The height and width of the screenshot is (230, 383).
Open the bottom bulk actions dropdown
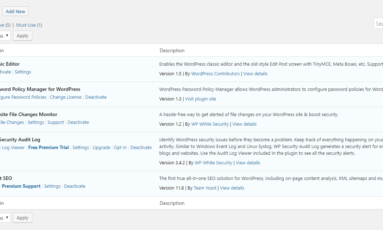[5, 218]
